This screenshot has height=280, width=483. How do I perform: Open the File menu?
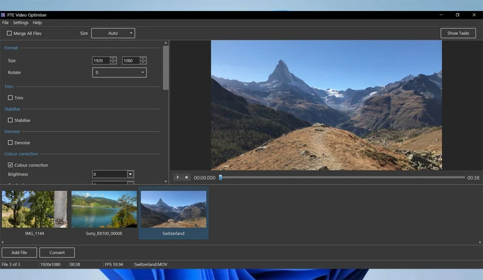5,23
